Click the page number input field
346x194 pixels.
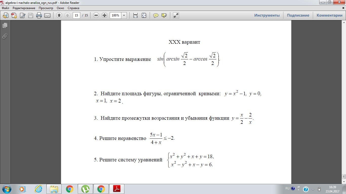76,15
